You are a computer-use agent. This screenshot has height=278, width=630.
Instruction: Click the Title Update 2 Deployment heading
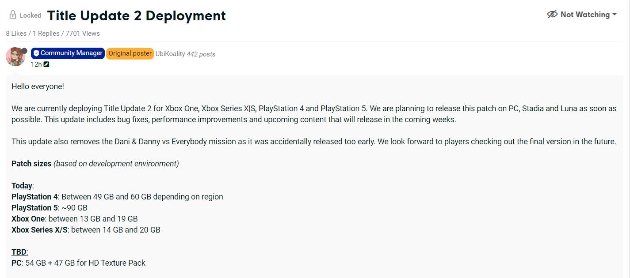pyautogui.click(x=136, y=15)
